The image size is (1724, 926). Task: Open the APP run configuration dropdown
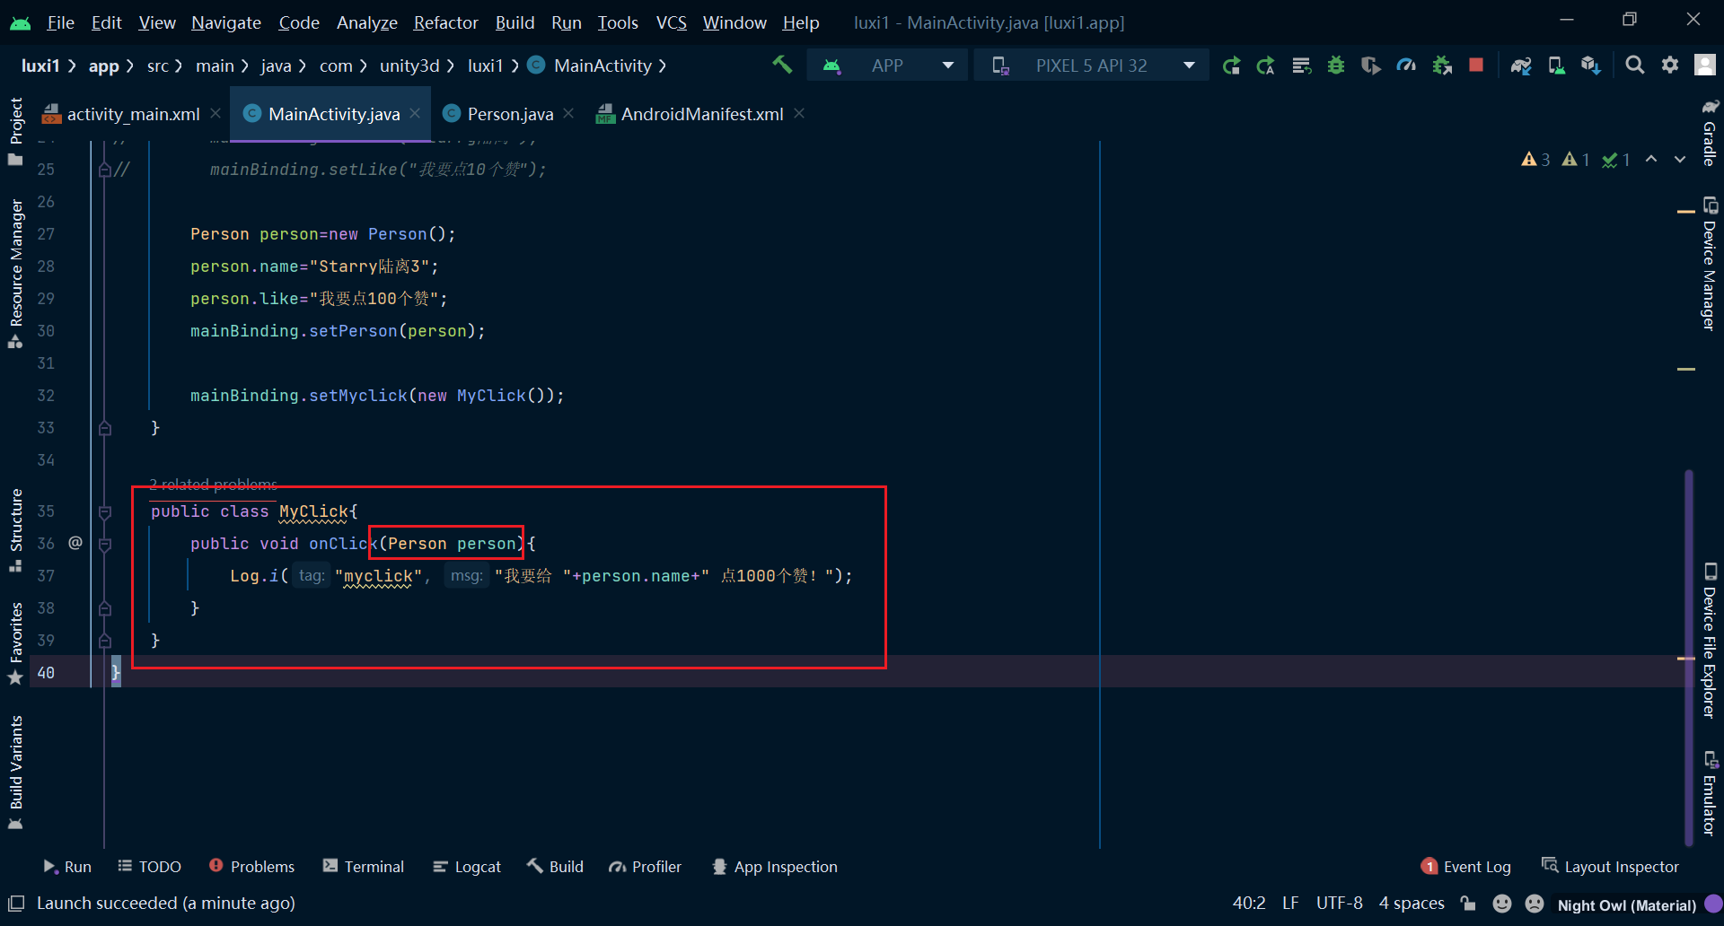tap(887, 66)
